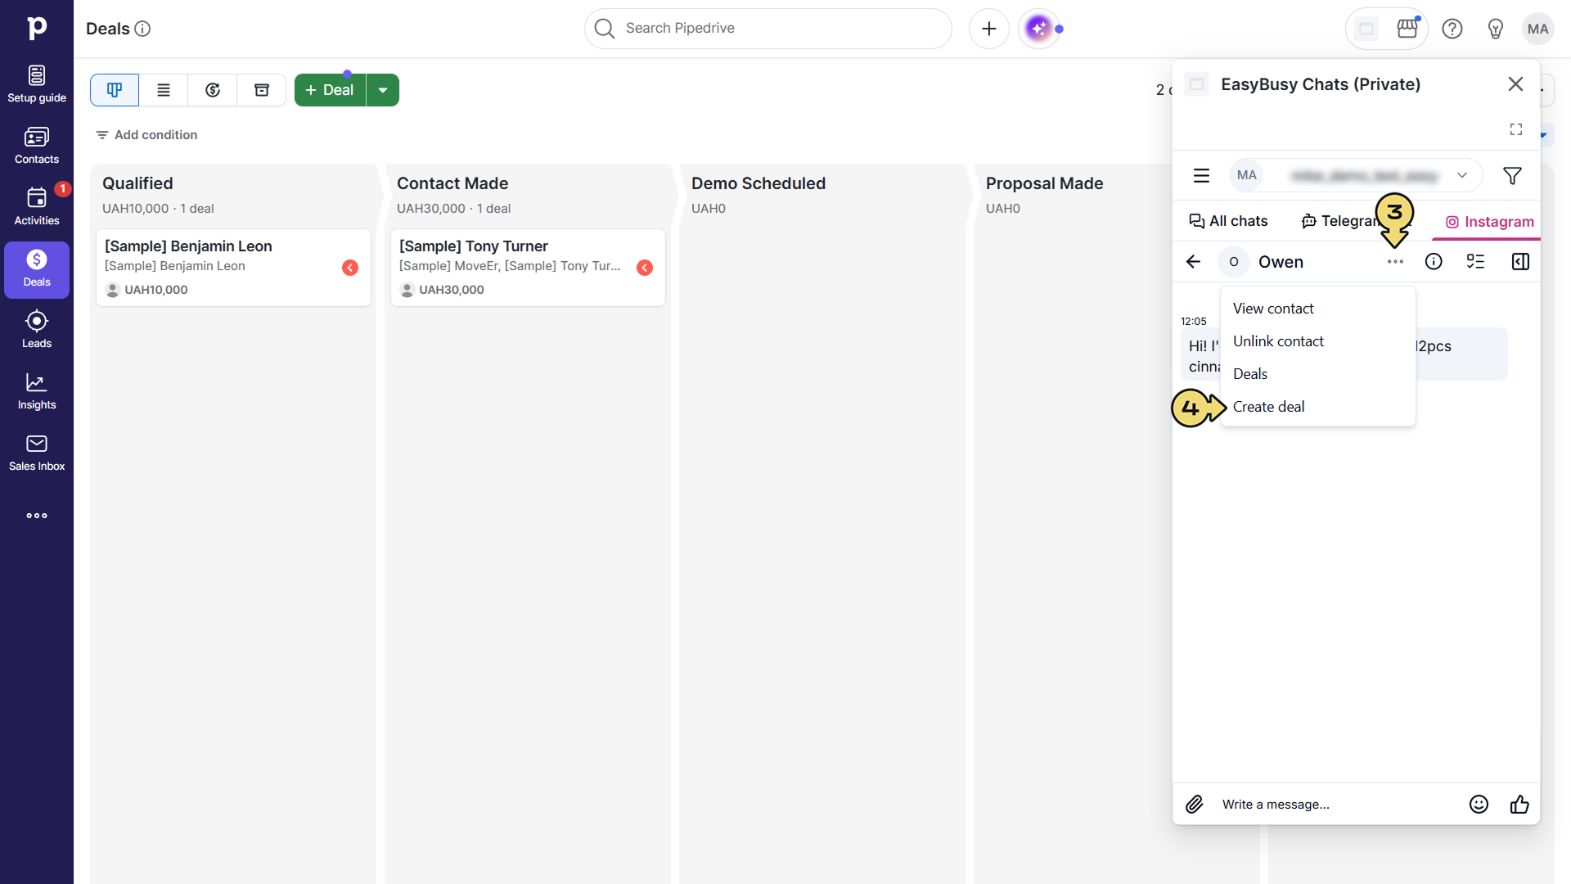Open the Marketplace icon in header
The width and height of the screenshot is (1571, 884).
click(1407, 29)
